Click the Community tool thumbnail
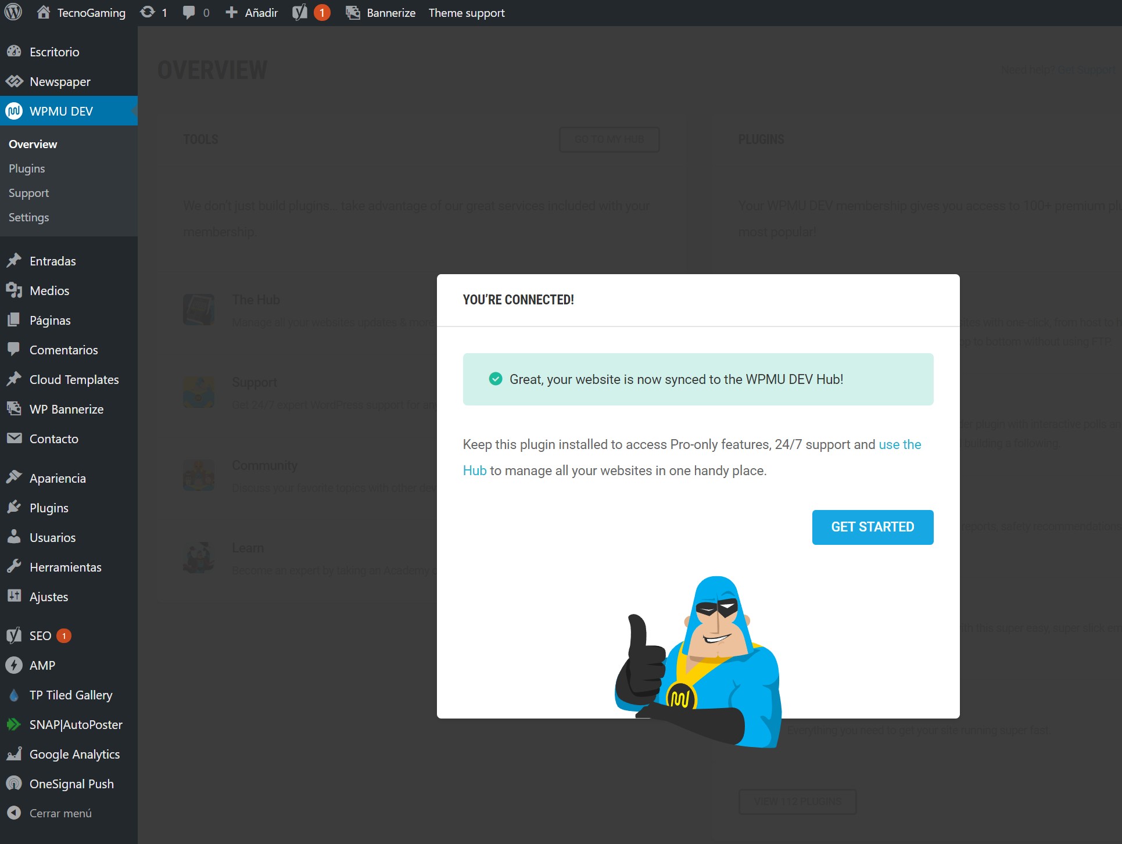The height and width of the screenshot is (844, 1122). 199,475
